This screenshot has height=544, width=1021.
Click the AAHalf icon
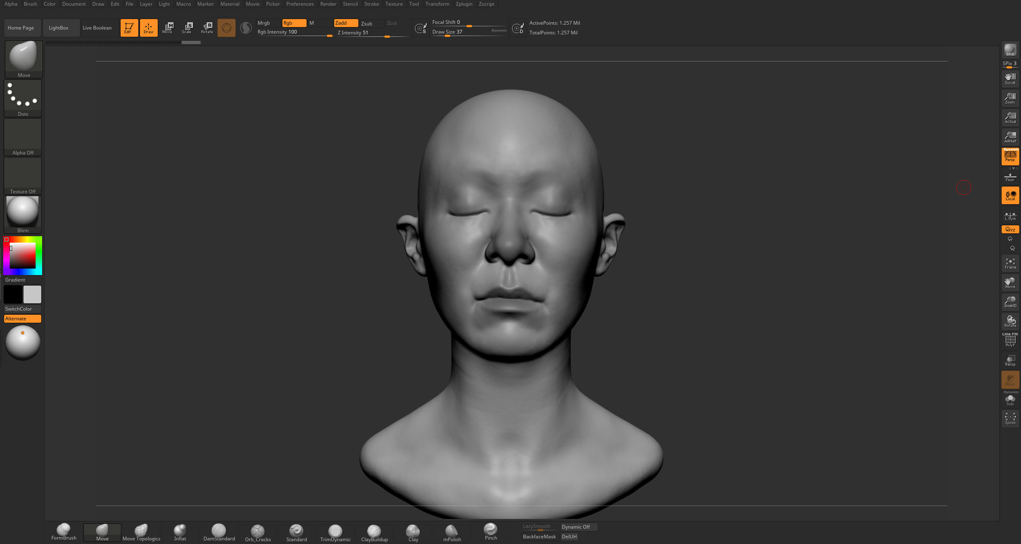tap(1010, 137)
